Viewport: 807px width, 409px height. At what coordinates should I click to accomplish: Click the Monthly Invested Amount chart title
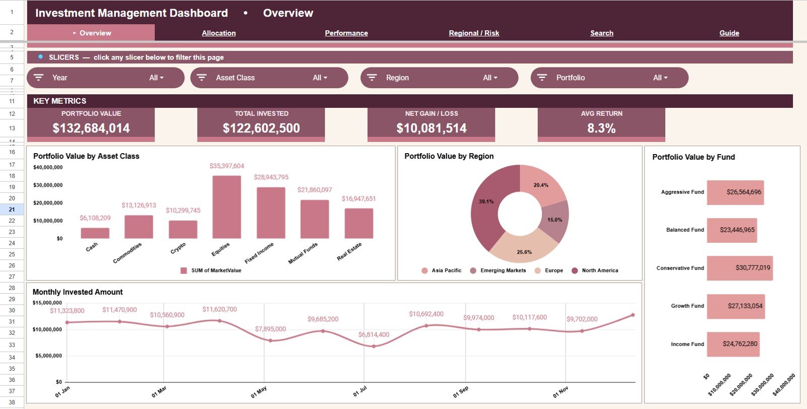pos(78,292)
